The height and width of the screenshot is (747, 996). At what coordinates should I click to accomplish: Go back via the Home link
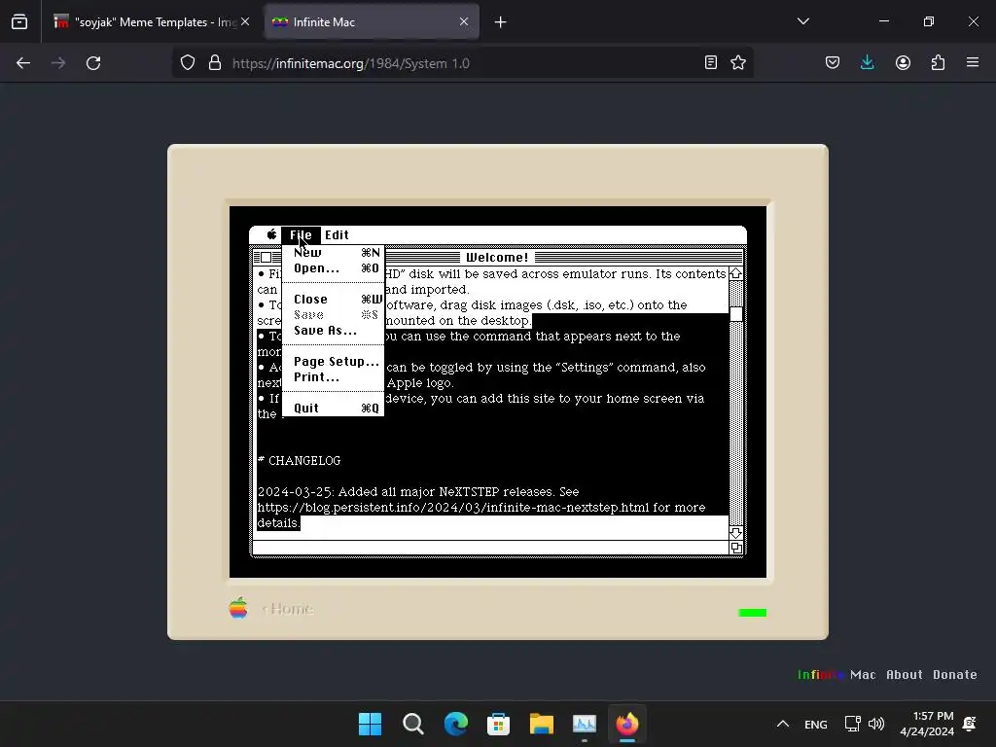[288, 609]
